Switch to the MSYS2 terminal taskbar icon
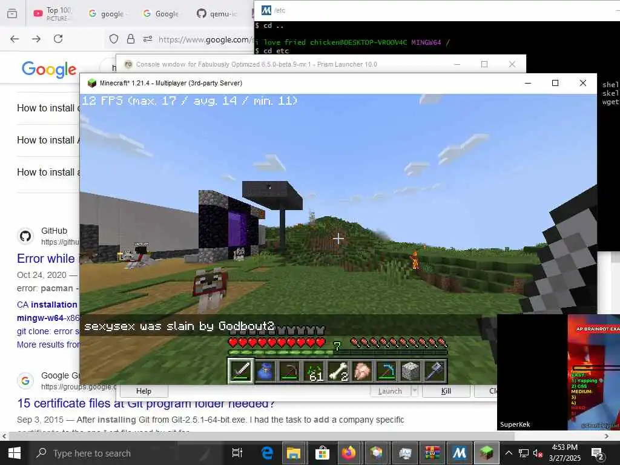This screenshot has width=620, height=465. pos(460,453)
